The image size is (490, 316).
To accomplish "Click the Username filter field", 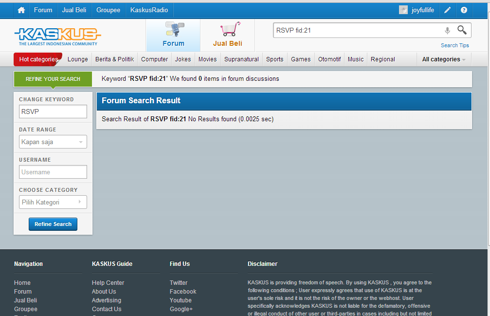I will click(x=53, y=172).
